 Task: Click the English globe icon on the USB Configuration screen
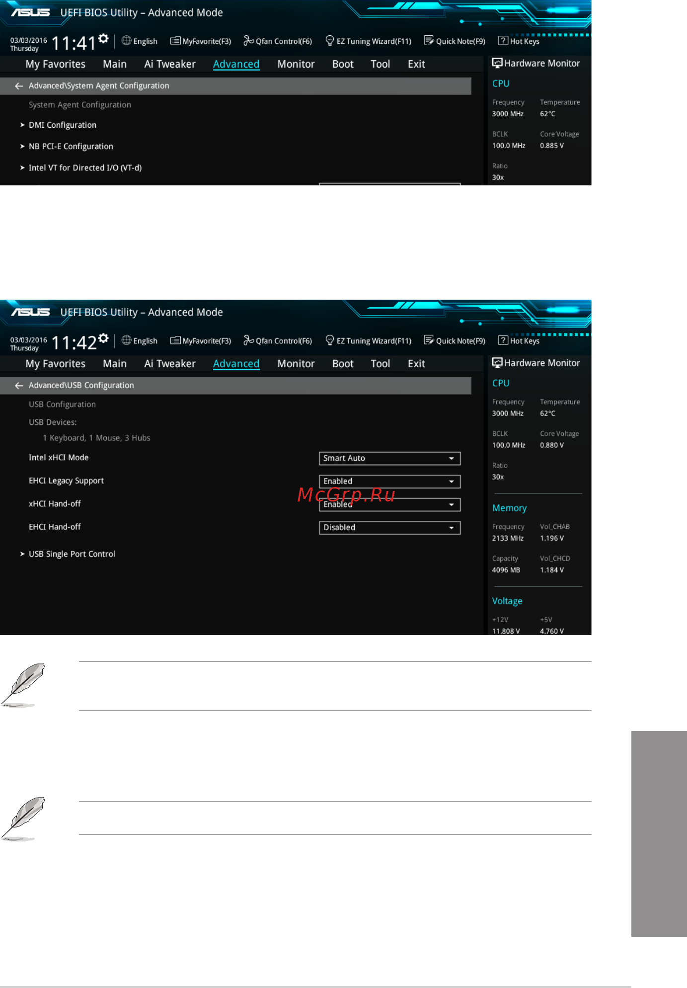click(x=127, y=340)
